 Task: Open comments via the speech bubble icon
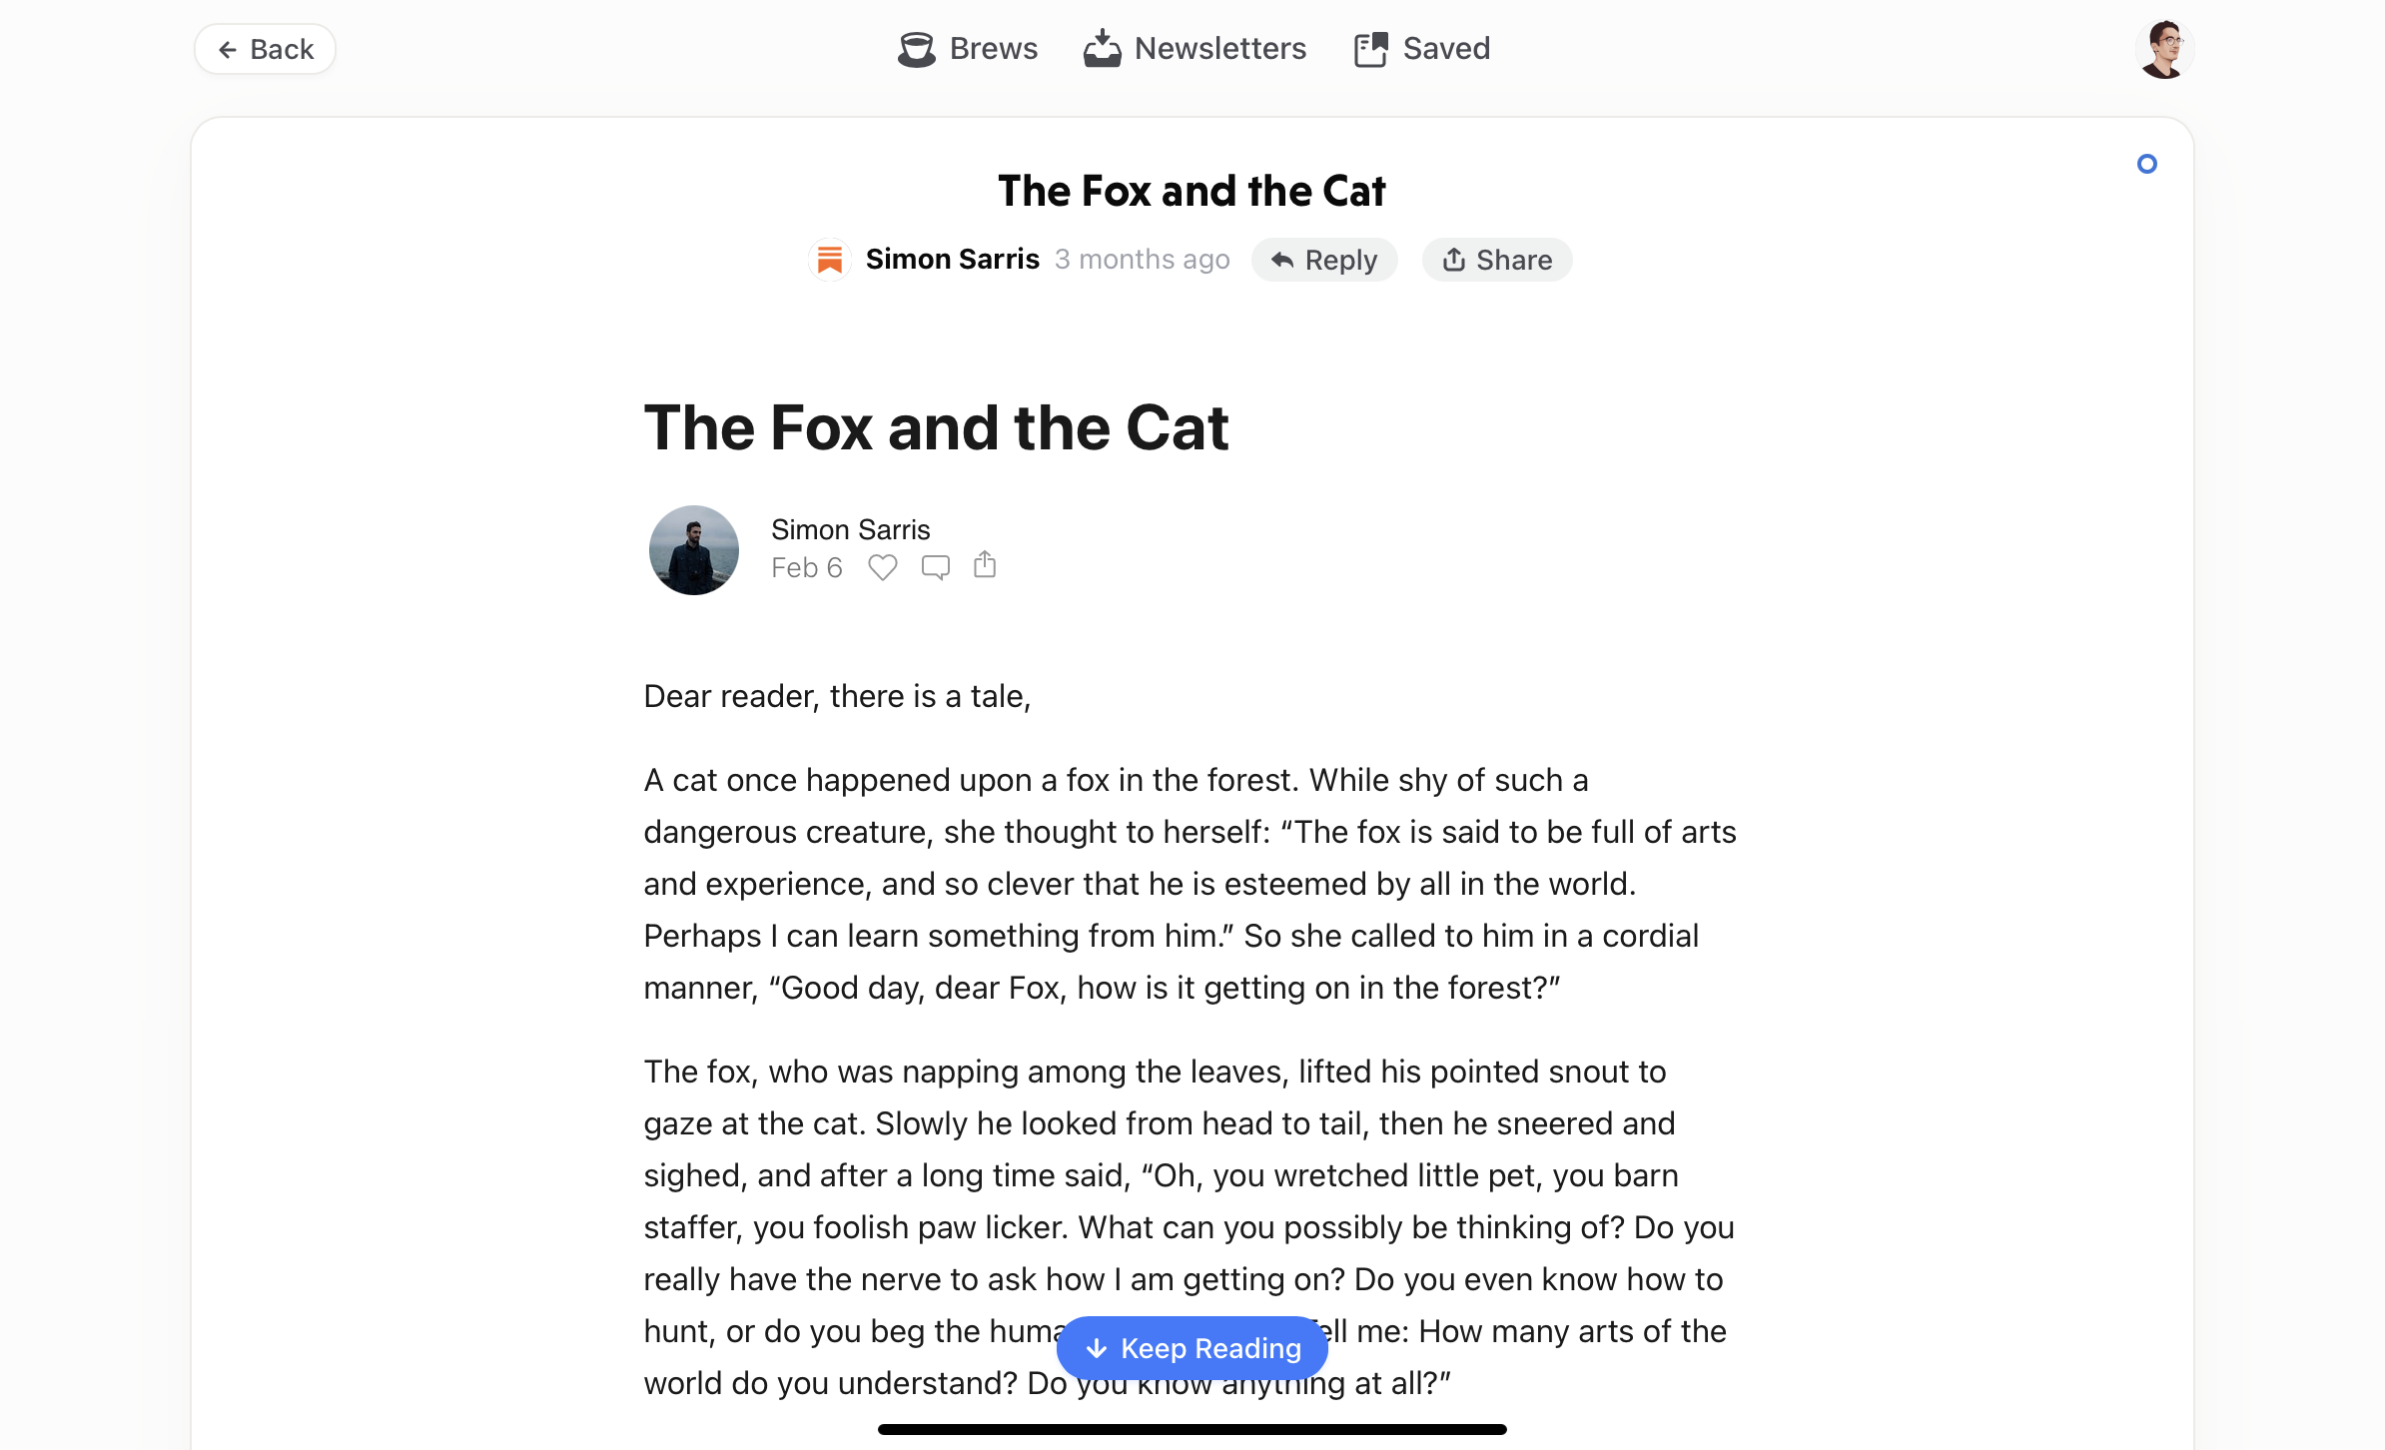935,567
